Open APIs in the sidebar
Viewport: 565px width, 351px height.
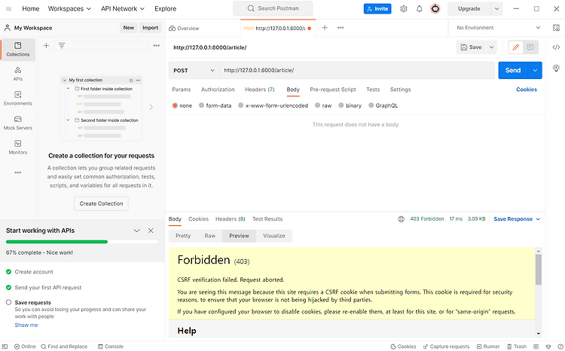click(18, 74)
